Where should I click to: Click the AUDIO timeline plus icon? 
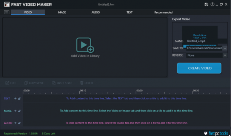(15, 123)
